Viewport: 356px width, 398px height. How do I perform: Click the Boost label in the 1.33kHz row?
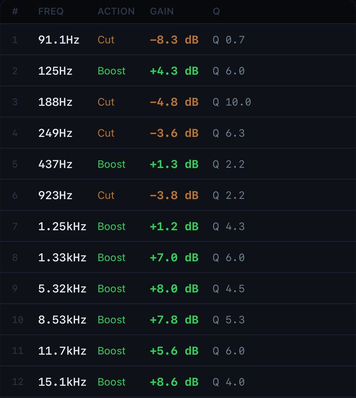click(x=111, y=258)
